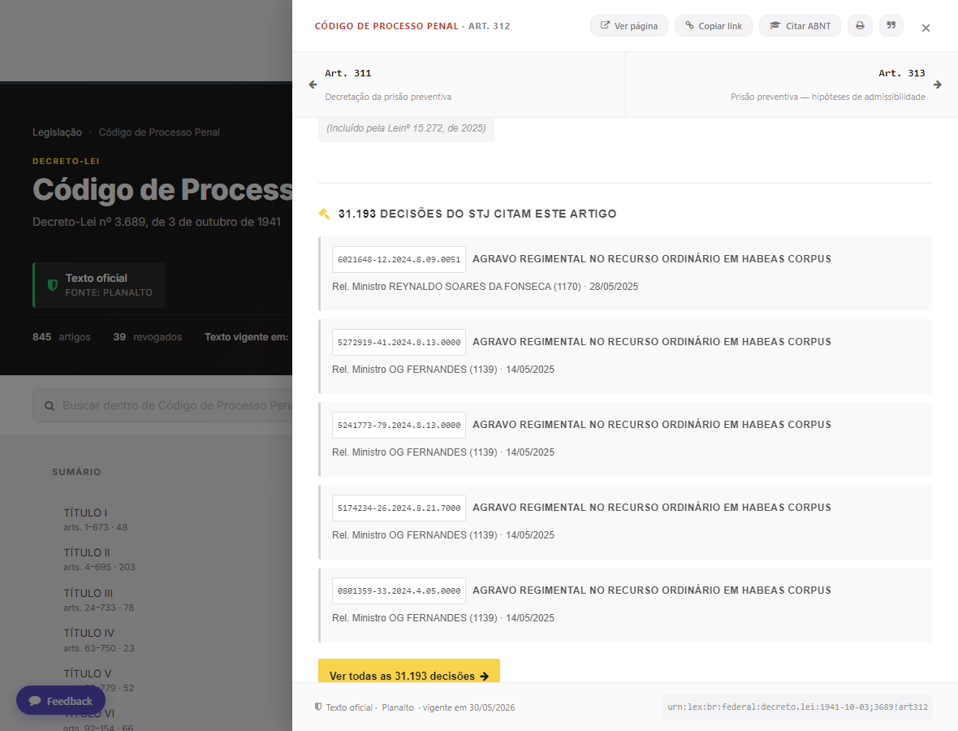Click the Legislação breadcrumb link
This screenshot has height=731, width=958.
pos(57,132)
